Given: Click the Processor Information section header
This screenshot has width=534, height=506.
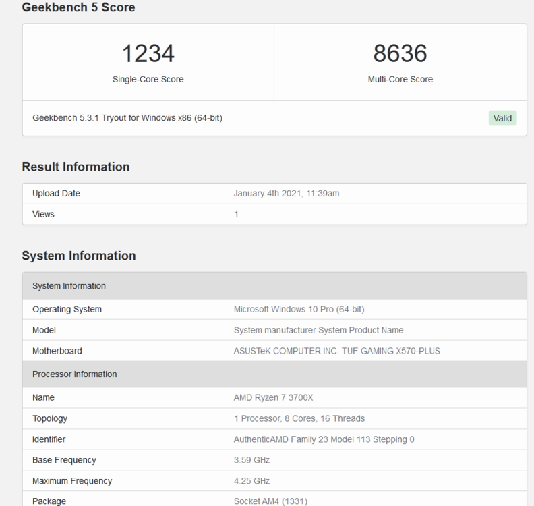Looking at the screenshot, I should (x=74, y=374).
